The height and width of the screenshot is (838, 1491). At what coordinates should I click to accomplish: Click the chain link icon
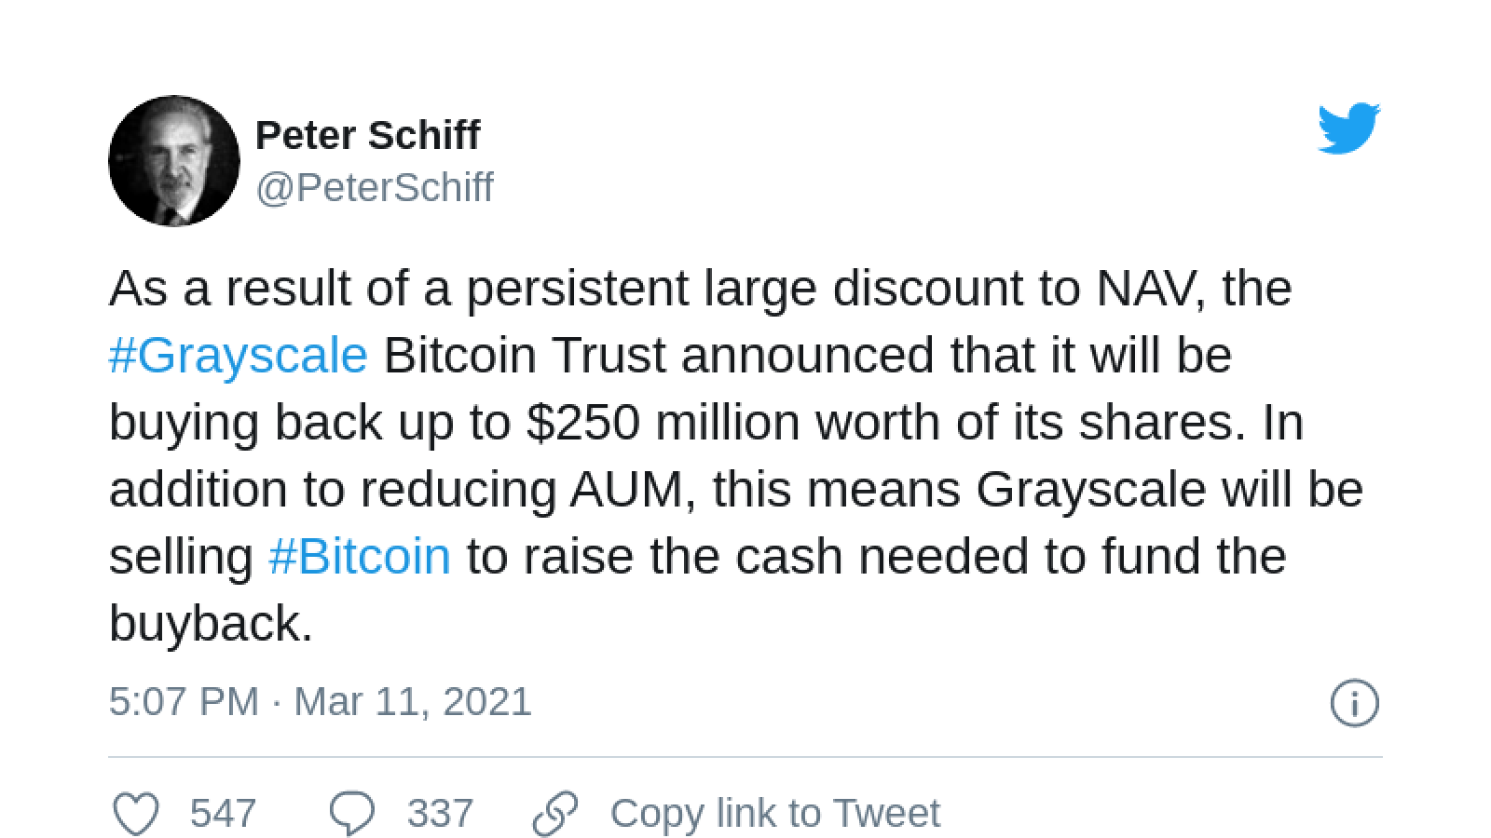(x=555, y=813)
